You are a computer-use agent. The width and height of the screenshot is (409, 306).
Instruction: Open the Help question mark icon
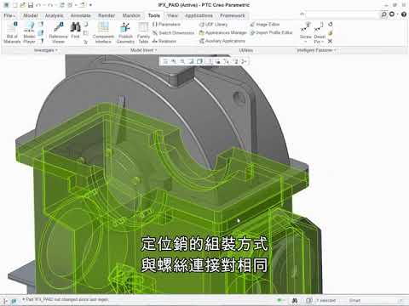404,14
